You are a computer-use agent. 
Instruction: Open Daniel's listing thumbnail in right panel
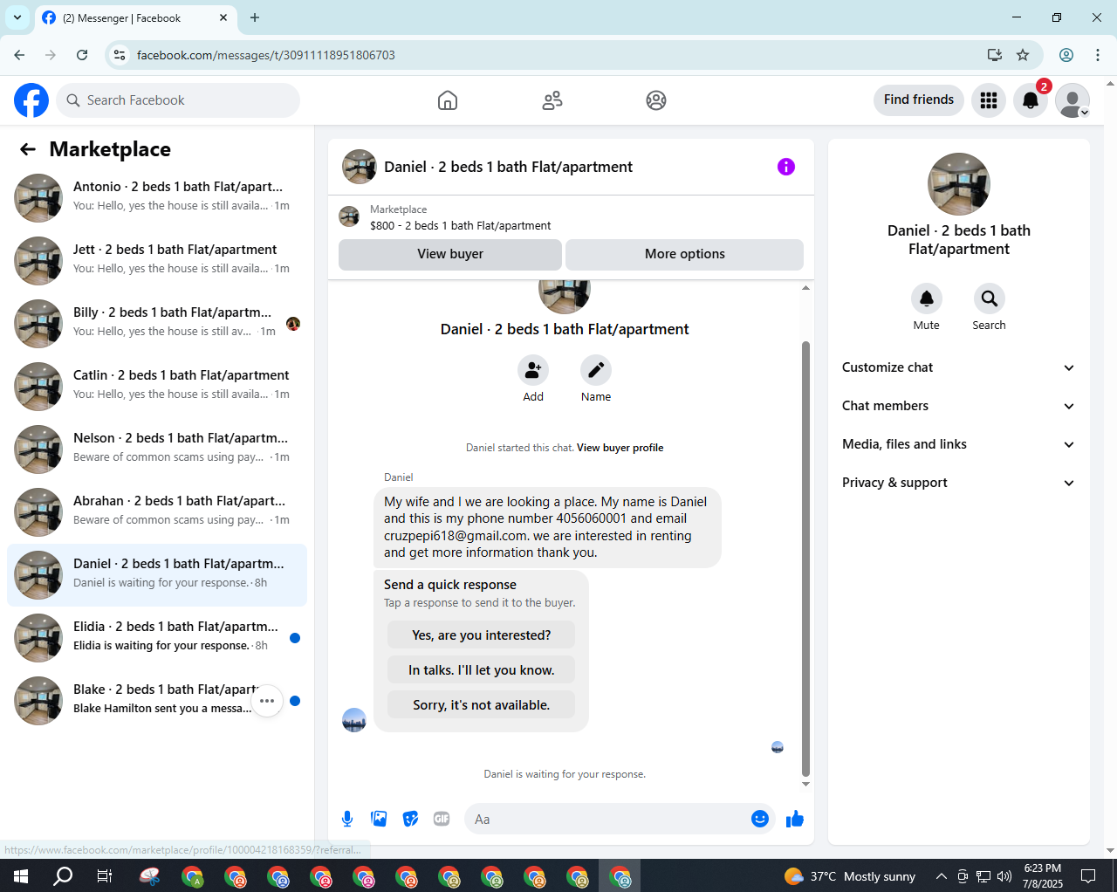pyautogui.click(x=959, y=184)
